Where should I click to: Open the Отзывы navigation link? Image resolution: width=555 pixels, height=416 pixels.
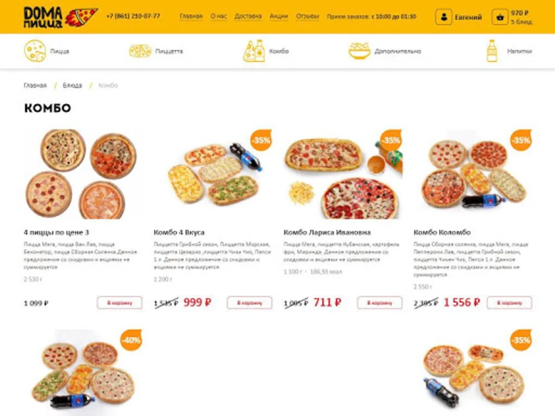pos(308,16)
